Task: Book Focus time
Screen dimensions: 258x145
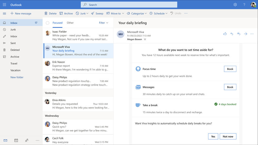Action: point(230,69)
